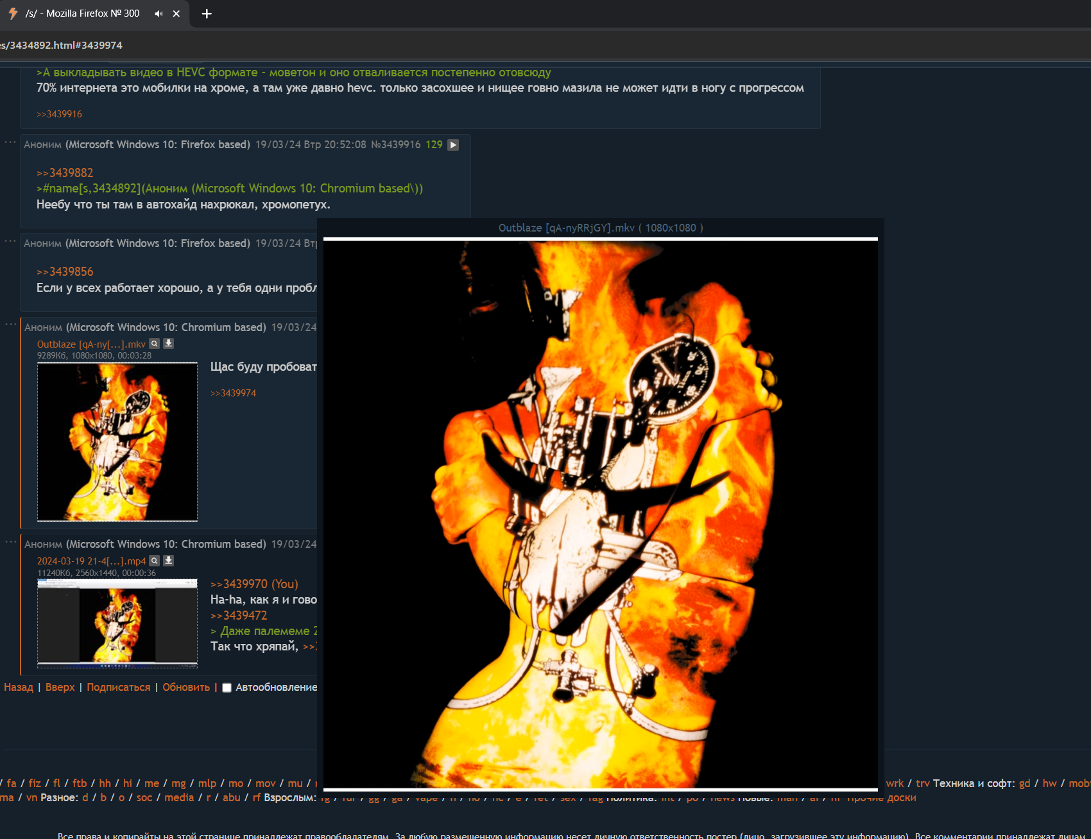Open the fiz board link
Image resolution: width=1091 pixels, height=839 pixels.
(x=35, y=783)
